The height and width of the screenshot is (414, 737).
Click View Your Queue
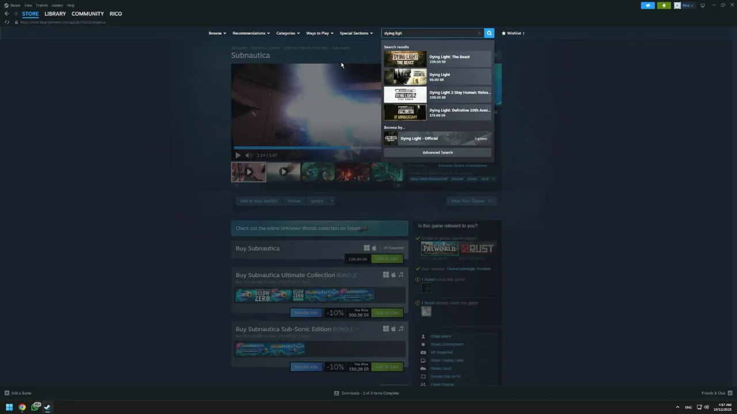coord(471,201)
